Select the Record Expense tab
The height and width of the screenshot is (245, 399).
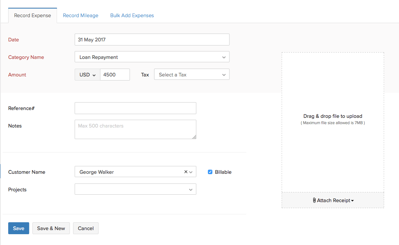point(32,16)
